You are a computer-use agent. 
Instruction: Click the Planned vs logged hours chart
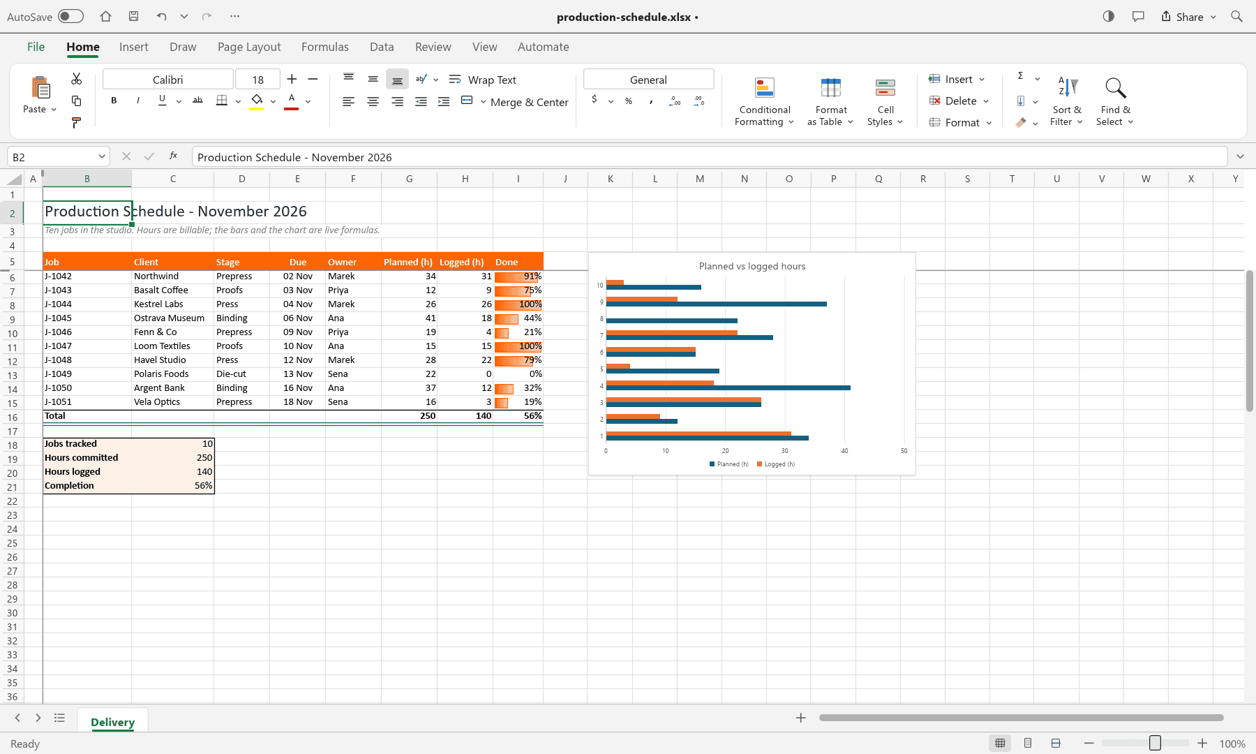point(752,364)
